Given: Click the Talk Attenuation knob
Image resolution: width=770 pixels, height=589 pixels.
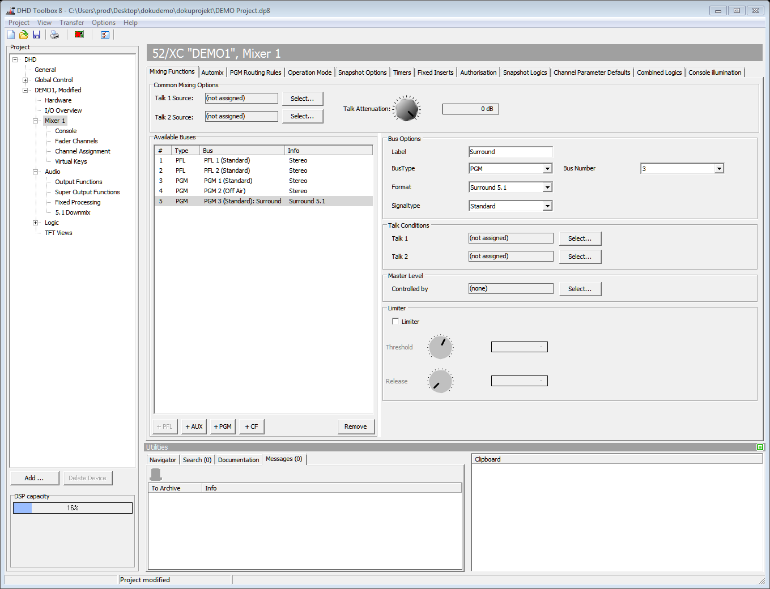Looking at the screenshot, I should coord(406,109).
